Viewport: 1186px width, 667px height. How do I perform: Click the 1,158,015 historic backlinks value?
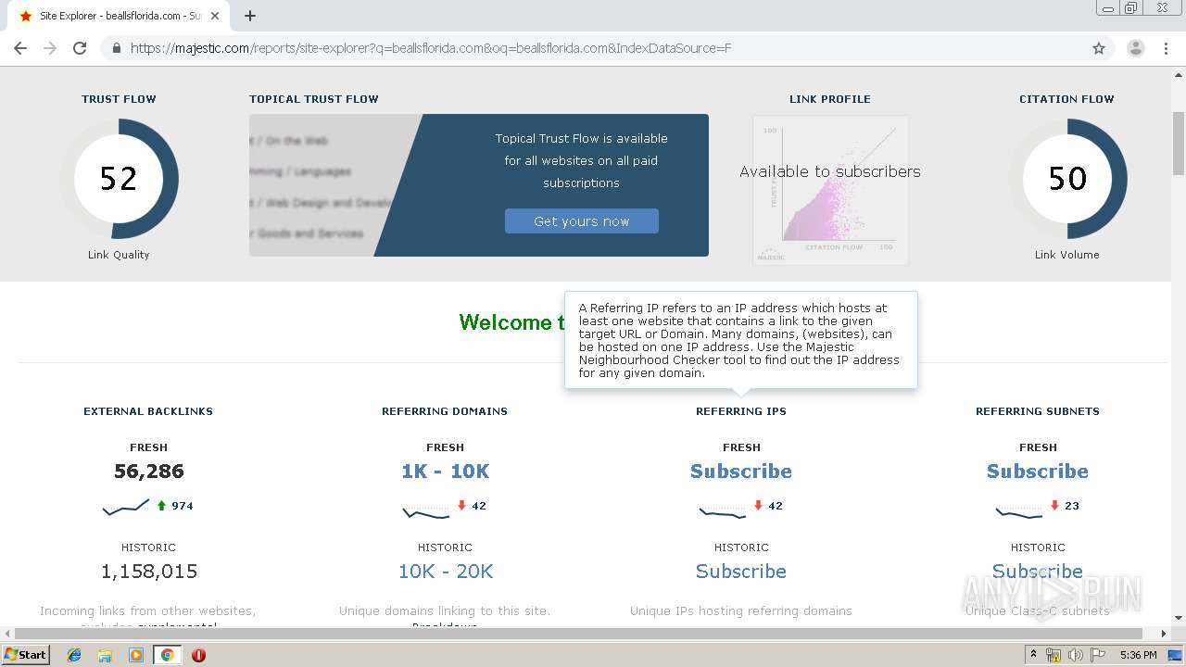(149, 572)
